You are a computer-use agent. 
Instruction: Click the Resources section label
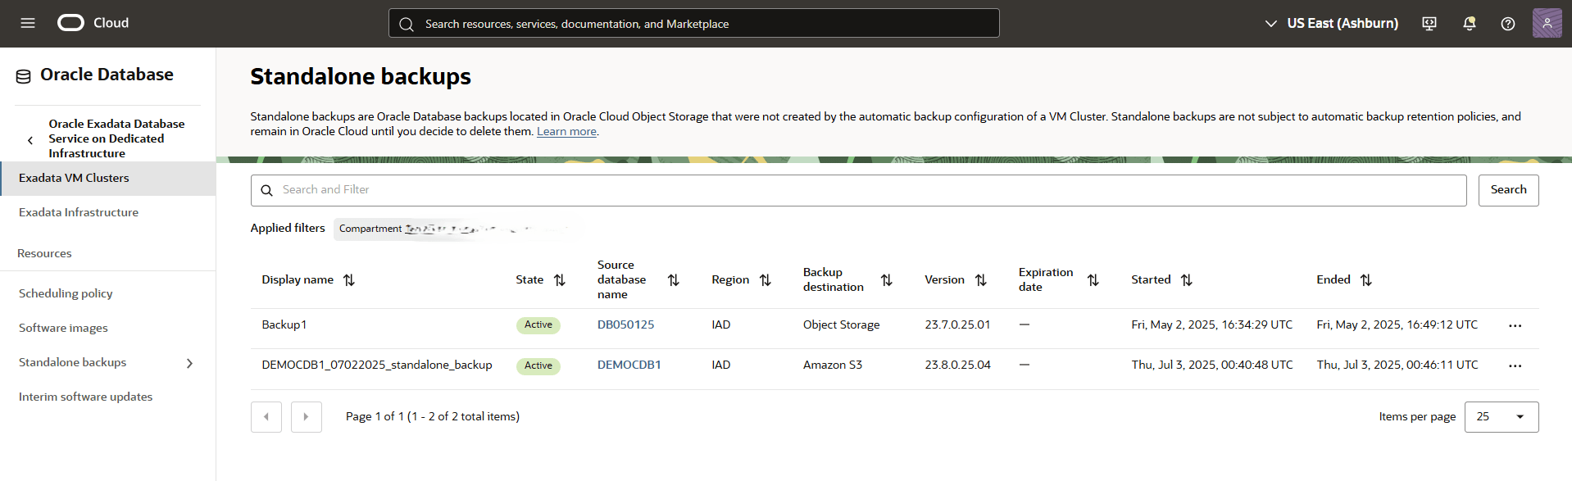pos(44,253)
